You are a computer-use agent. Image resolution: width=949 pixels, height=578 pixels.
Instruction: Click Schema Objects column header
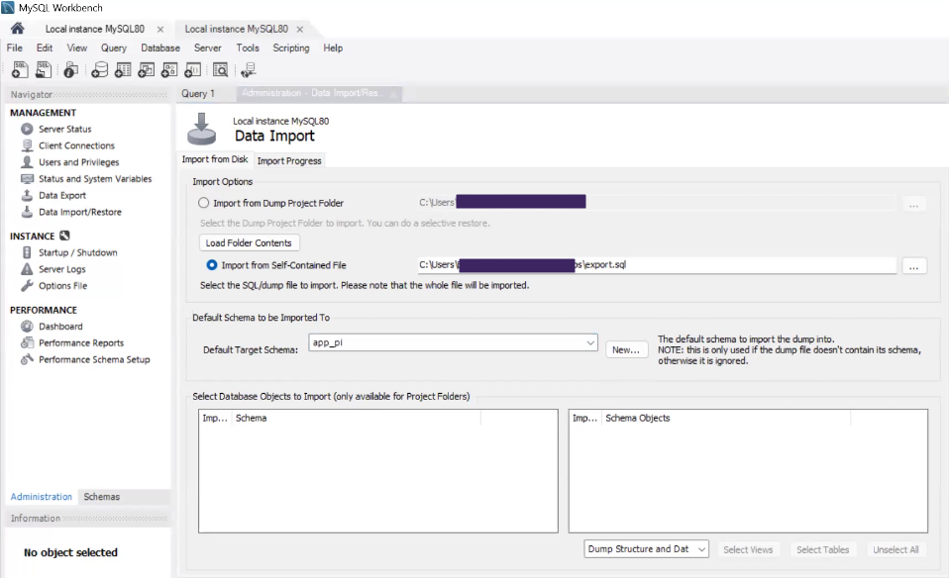click(x=726, y=419)
